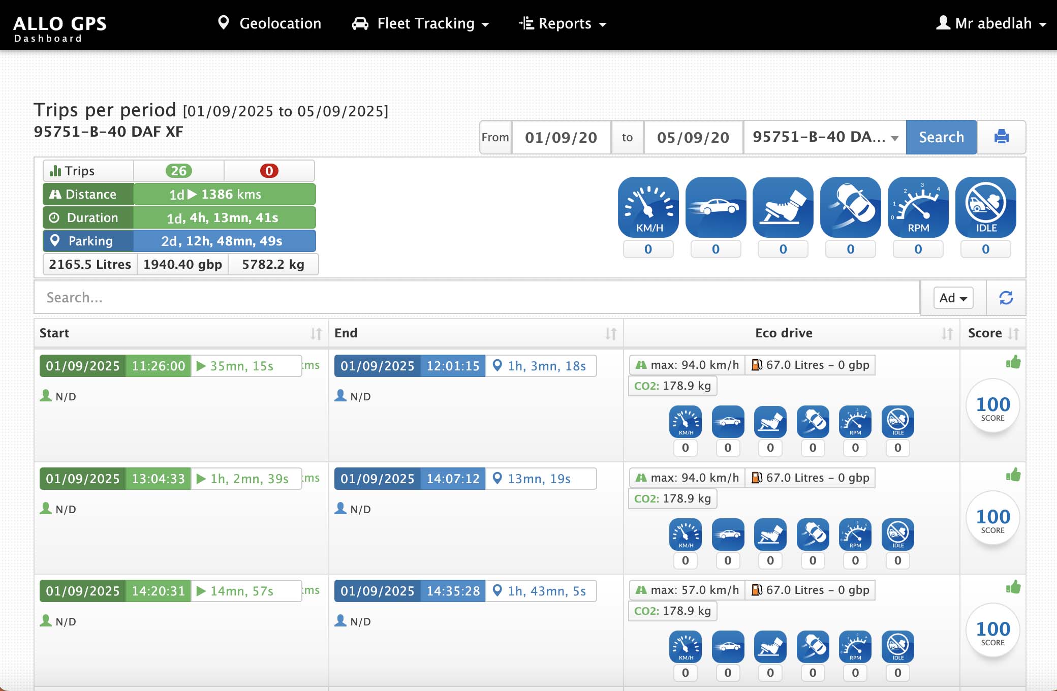The height and width of the screenshot is (691, 1057).
Task: Go to the Geolocation page
Action: pos(270,23)
